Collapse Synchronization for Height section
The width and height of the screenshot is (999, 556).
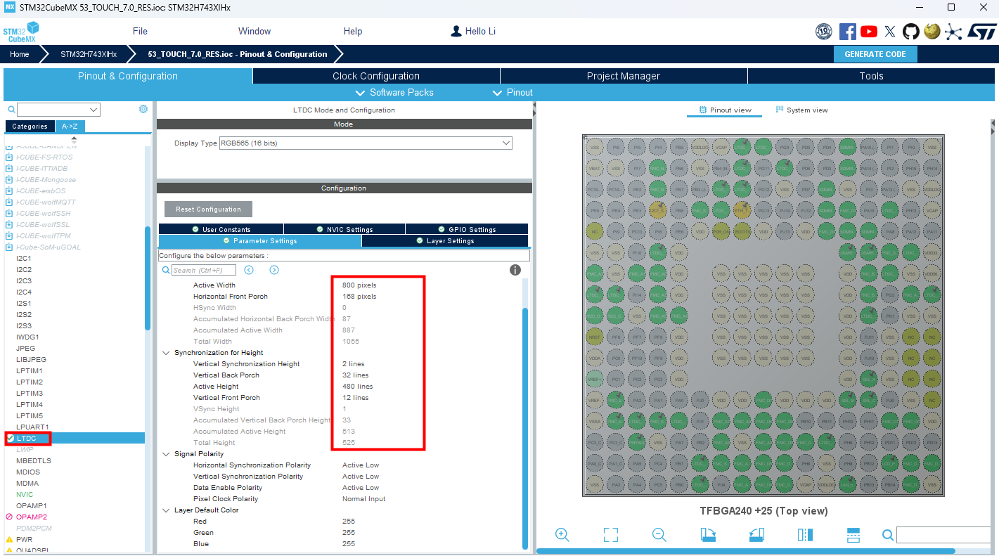(166, 353)
